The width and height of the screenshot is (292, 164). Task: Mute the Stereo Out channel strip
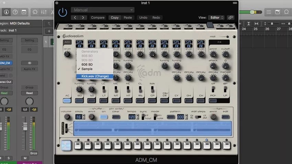(x=25, y=158)
